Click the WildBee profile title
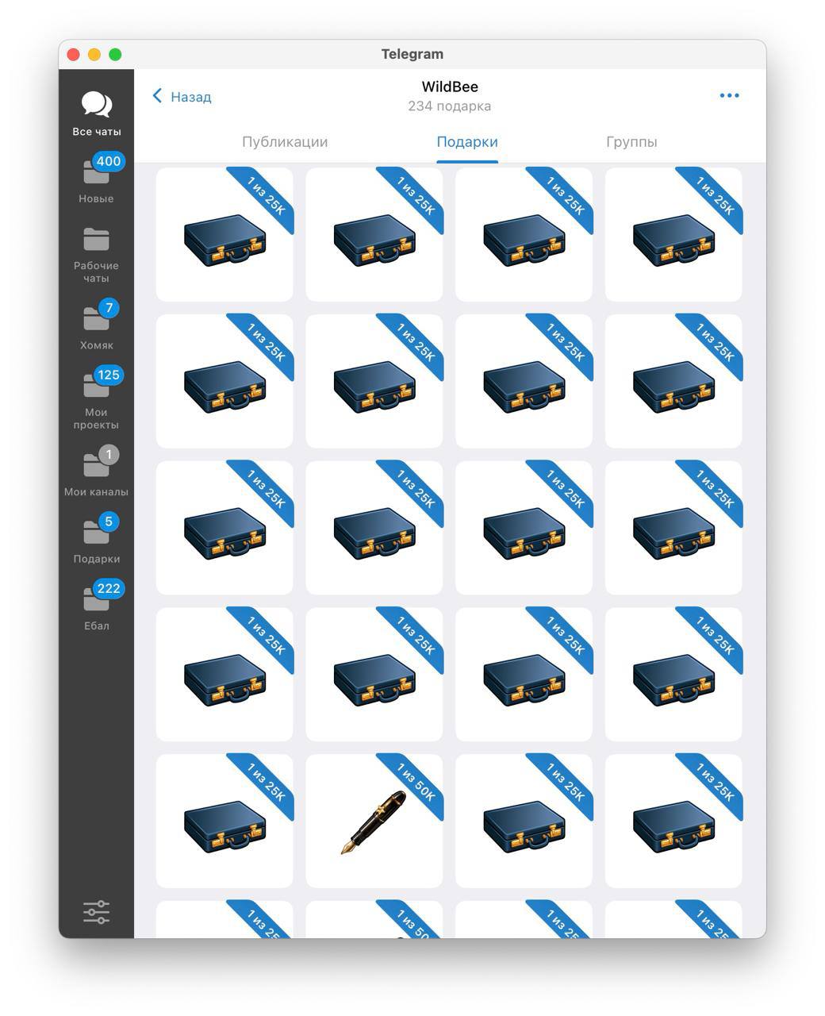 [x=450, y=87]
